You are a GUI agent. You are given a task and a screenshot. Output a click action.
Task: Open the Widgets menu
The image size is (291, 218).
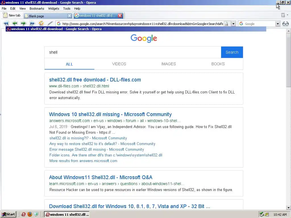(x=54, y=9)
